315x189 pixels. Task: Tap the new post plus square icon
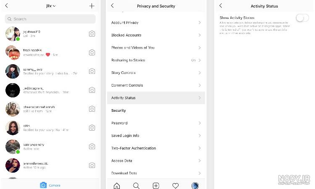pyautogui.click(x=156, y=186)
